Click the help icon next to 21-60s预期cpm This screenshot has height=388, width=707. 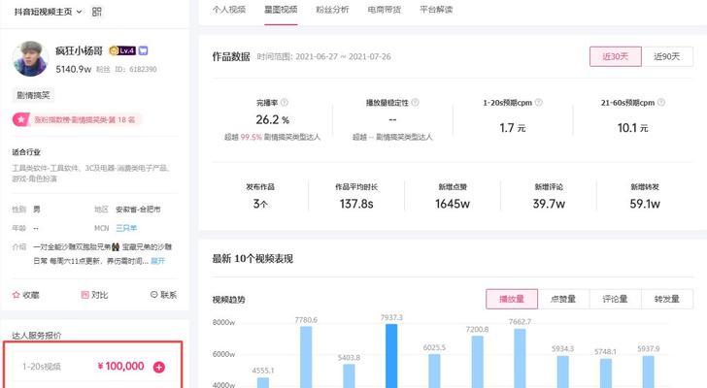pos(661,103)
